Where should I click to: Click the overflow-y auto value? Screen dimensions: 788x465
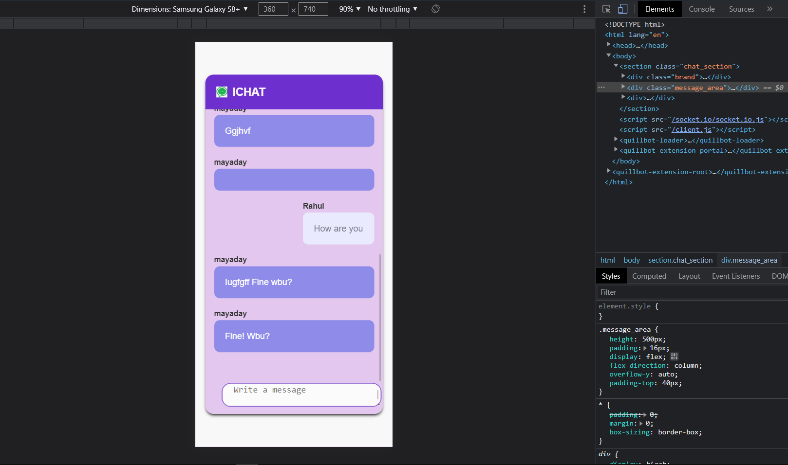coord(666,374)
